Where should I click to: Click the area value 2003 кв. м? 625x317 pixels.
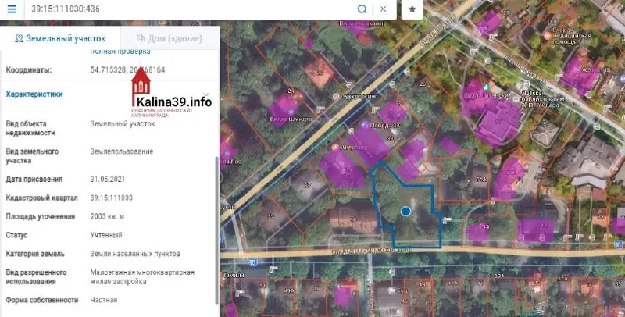(x=107, y=216)
